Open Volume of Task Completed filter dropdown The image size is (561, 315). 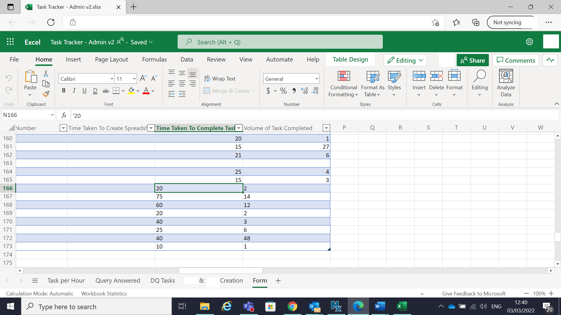tap(326, 128)
